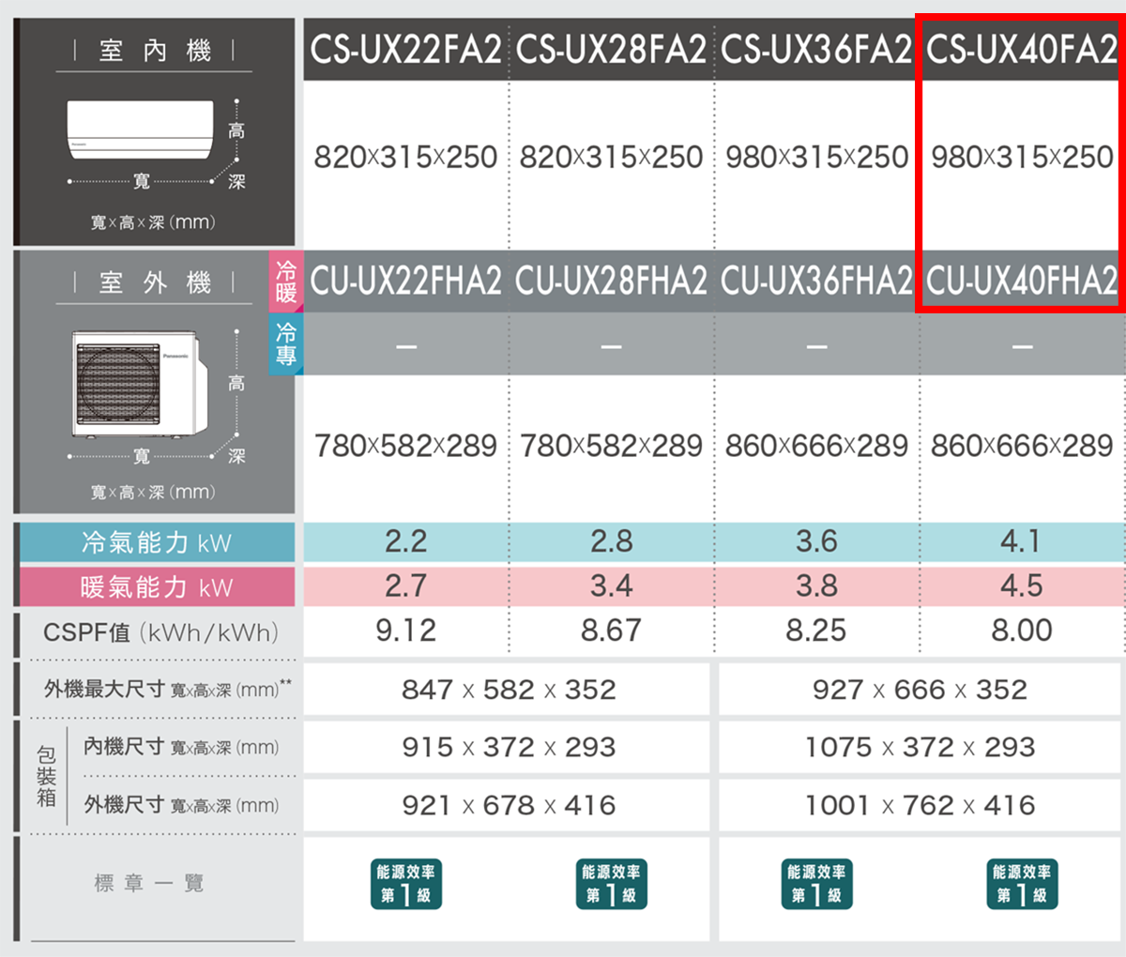Screen dimensions: 1126x957
Task: Select the CS-UX36FA2 model column header
Action: [x=816, y=50]
